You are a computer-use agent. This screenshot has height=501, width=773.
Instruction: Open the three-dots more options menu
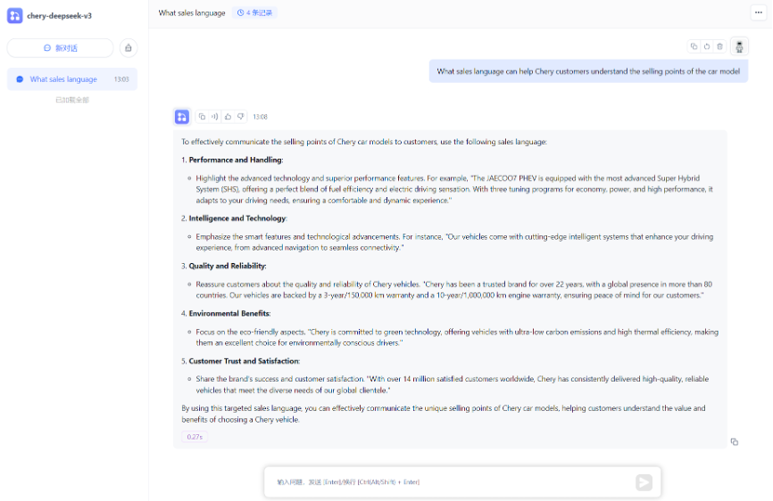pos(758,12)
